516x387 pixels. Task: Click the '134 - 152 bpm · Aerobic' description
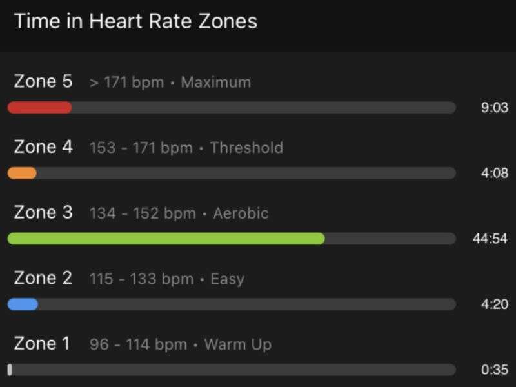pos(179,213)
